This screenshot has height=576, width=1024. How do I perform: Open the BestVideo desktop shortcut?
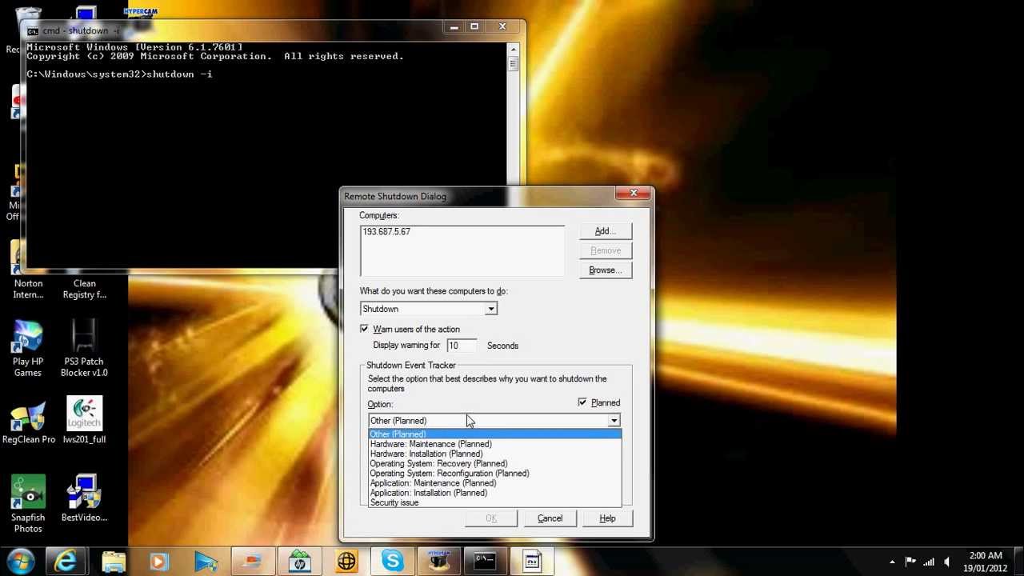[x=84, y=499]
